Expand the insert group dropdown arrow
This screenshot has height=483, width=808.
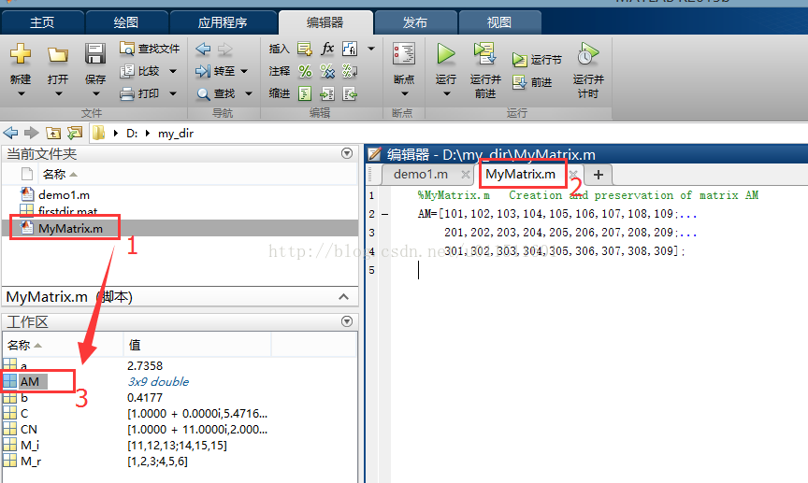pyautogui.click(x=371, y=49)
